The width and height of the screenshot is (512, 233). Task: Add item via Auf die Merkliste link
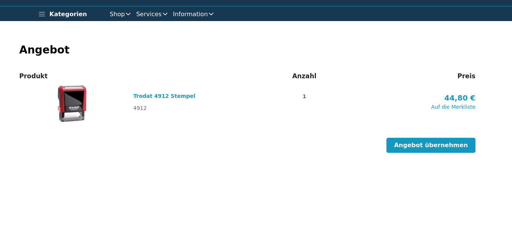click(x=453, y=107)
